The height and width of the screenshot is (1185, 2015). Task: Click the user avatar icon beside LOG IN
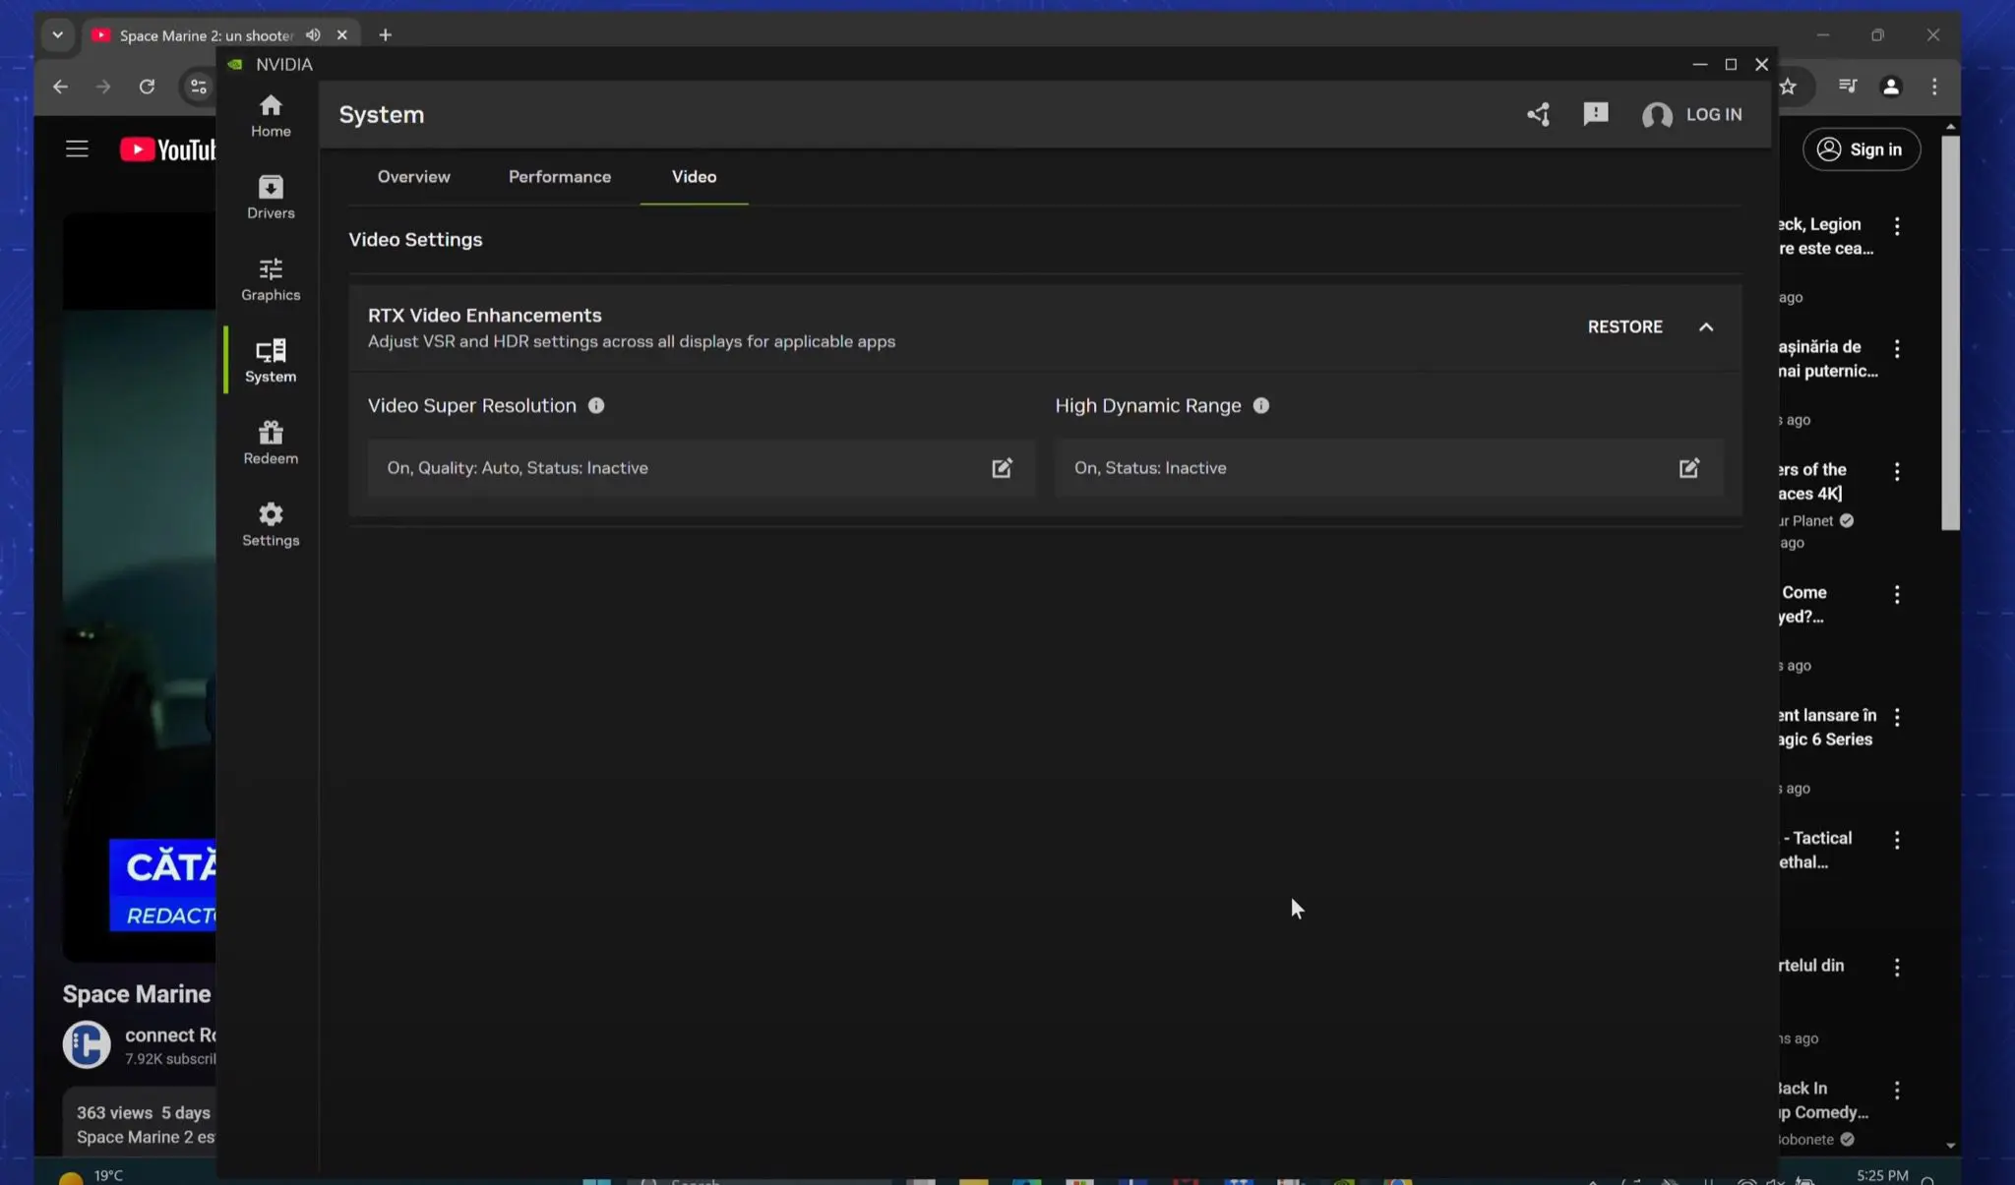point(1657,116)
